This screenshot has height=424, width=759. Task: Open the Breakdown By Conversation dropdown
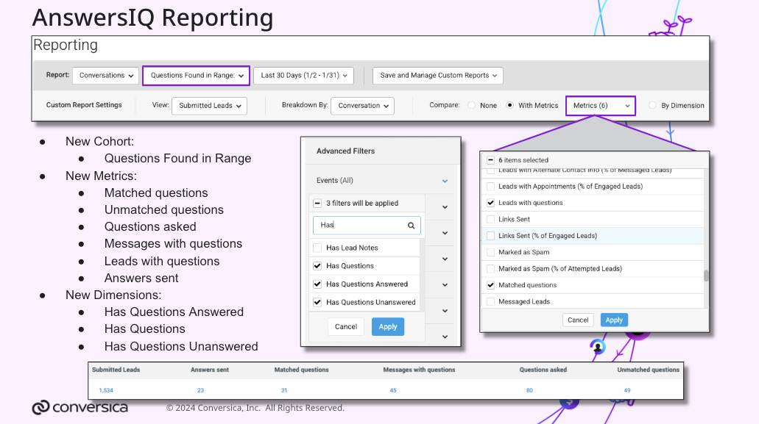362,106
